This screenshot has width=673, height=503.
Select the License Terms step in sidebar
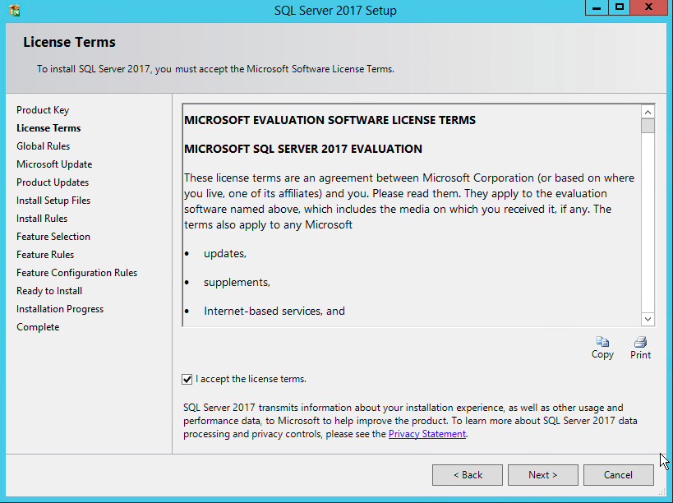[x=48, y=128]
